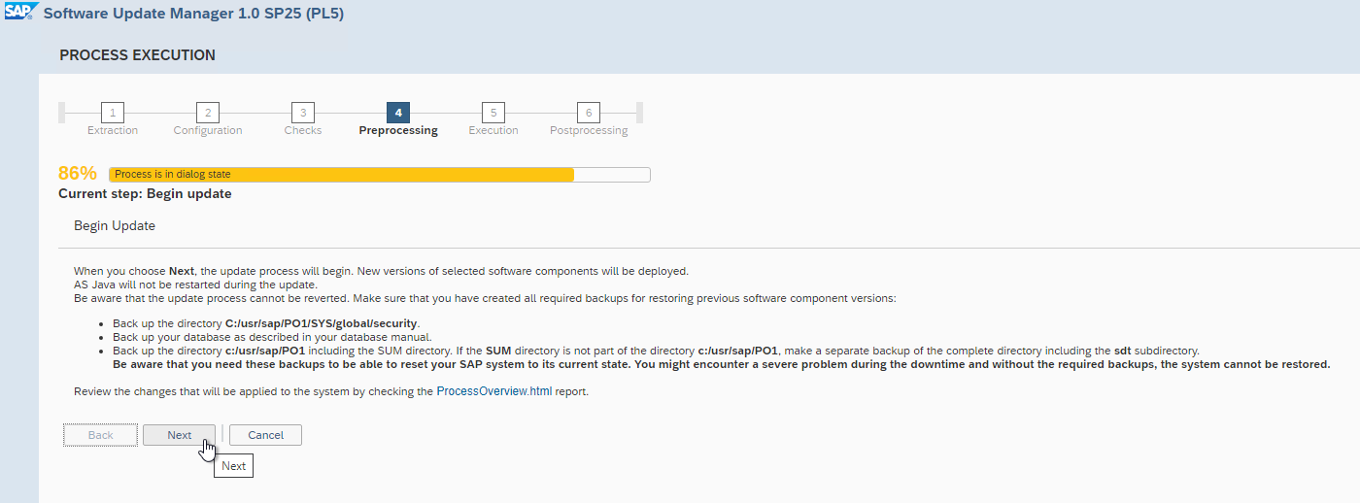
Task: Select step 5 numbered box
Action: (493, 112)
